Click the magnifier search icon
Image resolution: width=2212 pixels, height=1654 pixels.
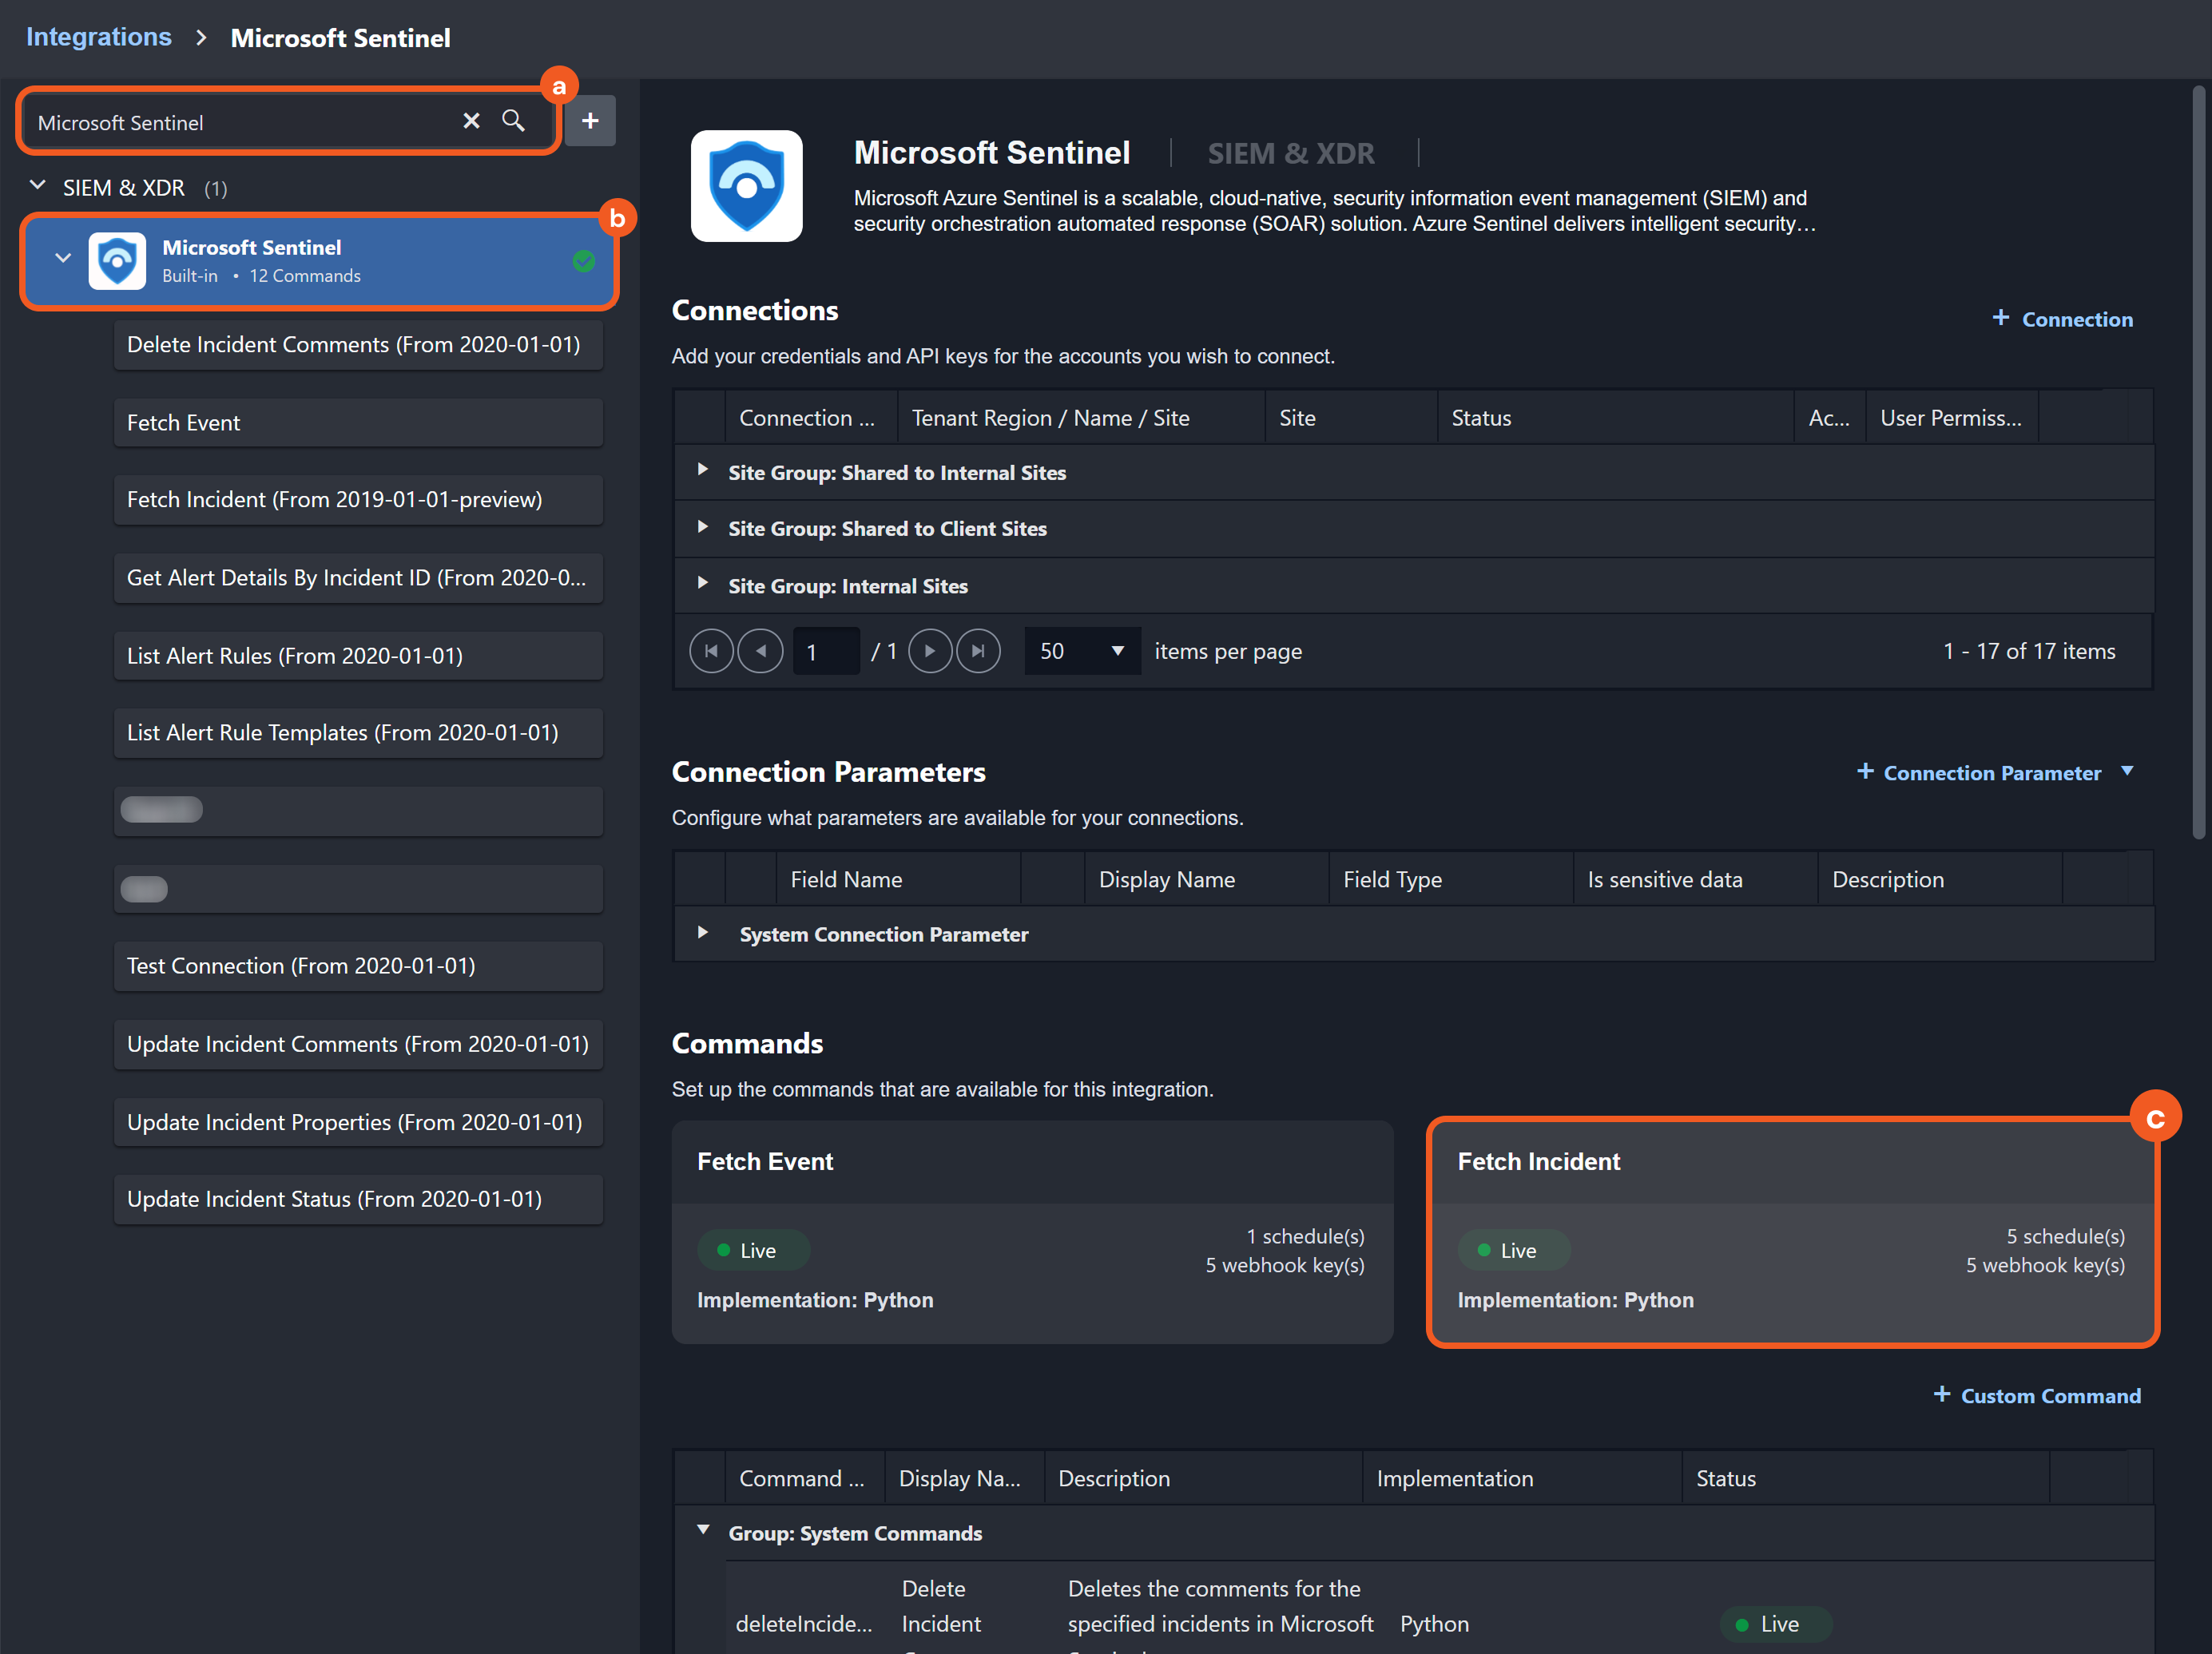tap(513, 121)
